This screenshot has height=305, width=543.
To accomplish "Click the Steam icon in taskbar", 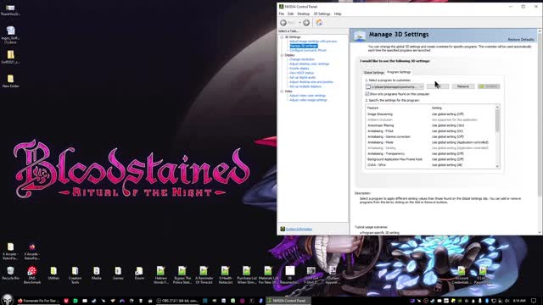I will (x=94, y=301).
